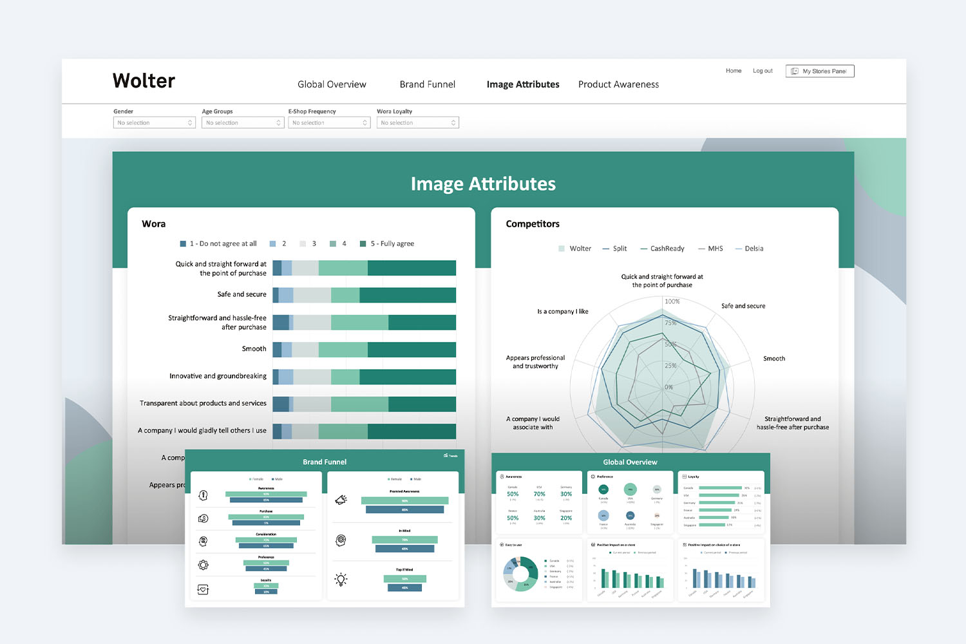The height and width of the screenshot is (644, 966).
Task: Click the Log out link
Action: 762,71
